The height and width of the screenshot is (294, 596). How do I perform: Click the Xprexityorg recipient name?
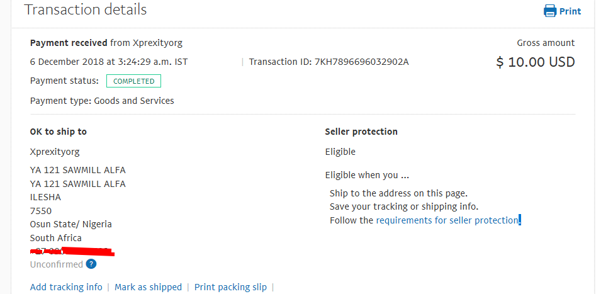click(x=55, y=152)
